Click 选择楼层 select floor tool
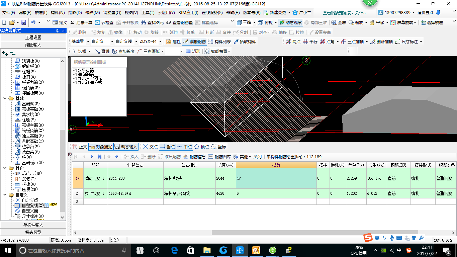 432,22
